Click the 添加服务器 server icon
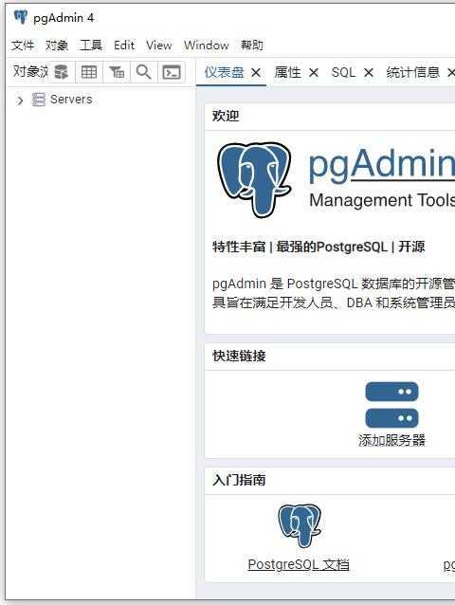The height and width of the screenshot is (605, 455). coord(391,405)
